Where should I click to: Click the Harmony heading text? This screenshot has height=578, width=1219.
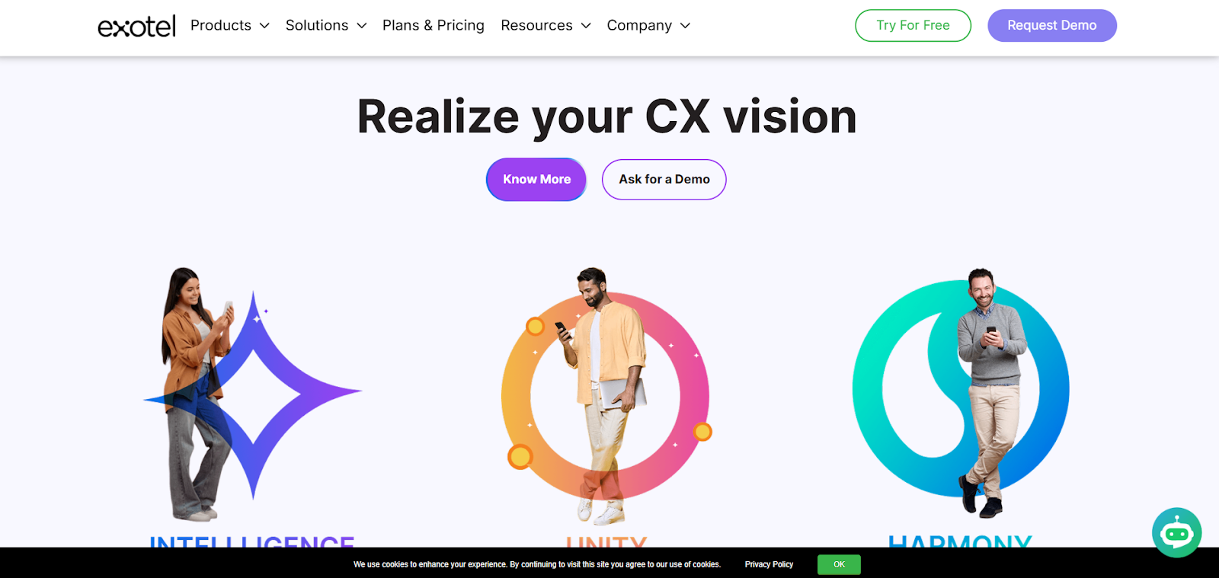tap(960, 541)
